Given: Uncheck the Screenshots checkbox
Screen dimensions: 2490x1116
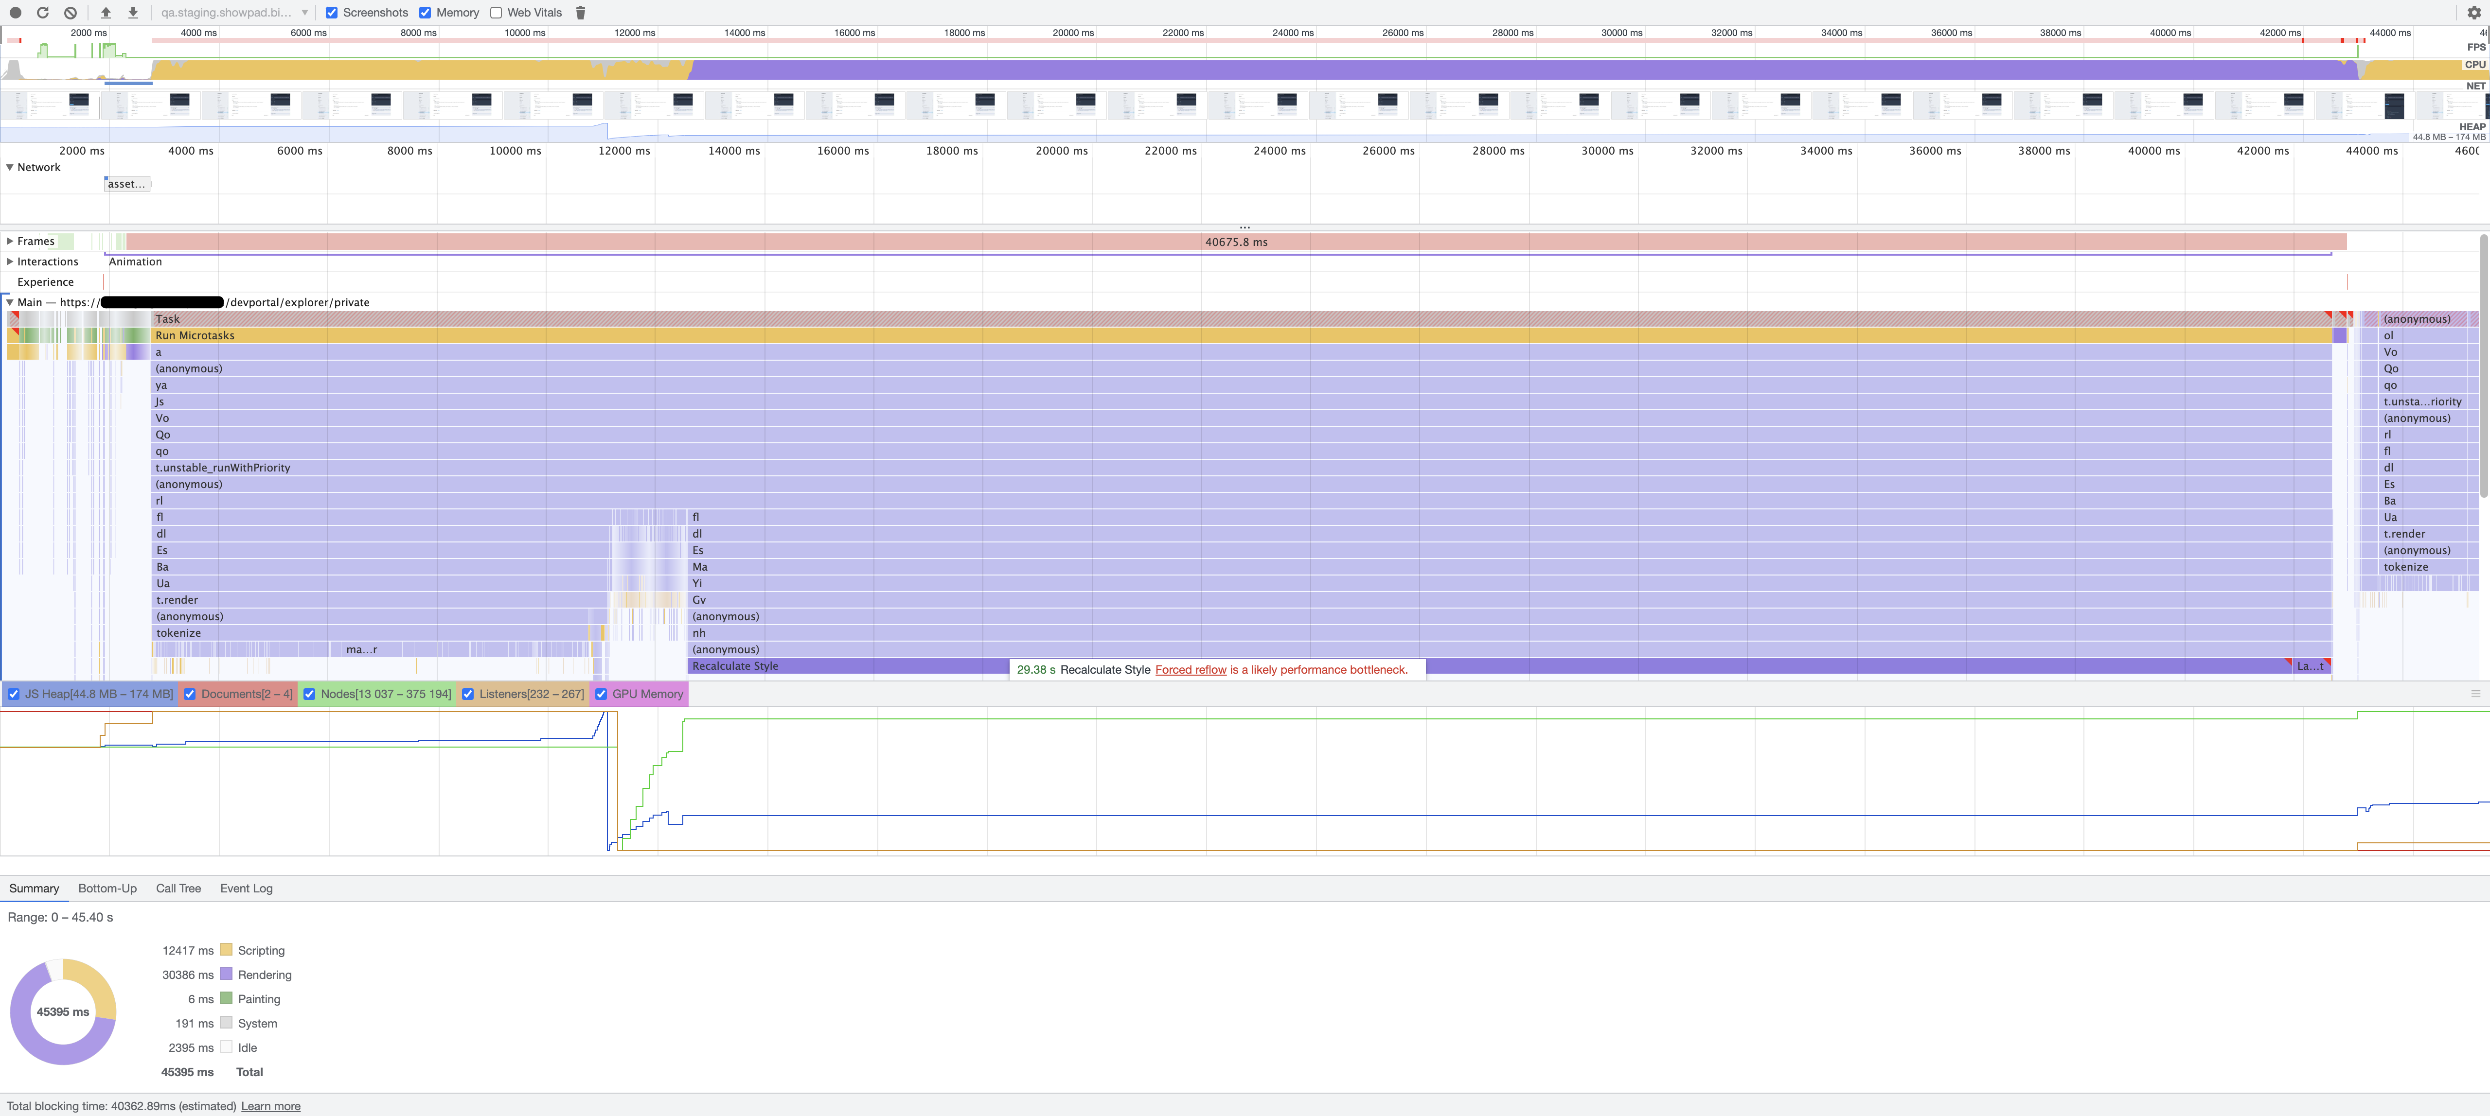Looking at the screenshot, I should point(332,13).
